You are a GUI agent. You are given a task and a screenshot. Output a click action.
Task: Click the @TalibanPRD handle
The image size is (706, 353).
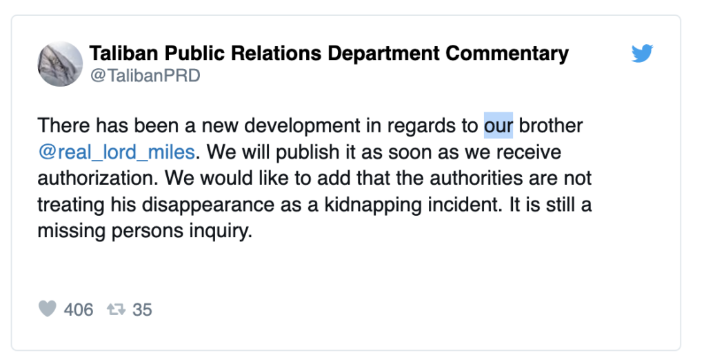click(145, 75)
